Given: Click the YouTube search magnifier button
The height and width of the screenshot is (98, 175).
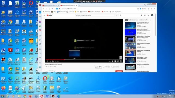Looking at the screenshot, I should point(117,15).
